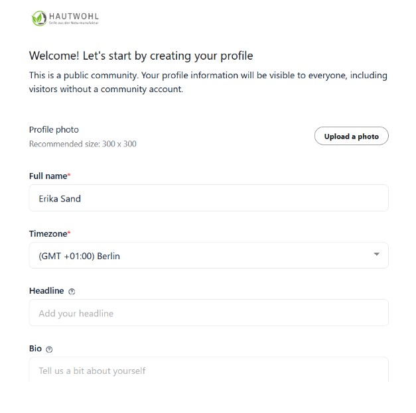The image size is (416, 413).
Task: Click the help icon beside Bio
Action: click(x=49, y=349)
